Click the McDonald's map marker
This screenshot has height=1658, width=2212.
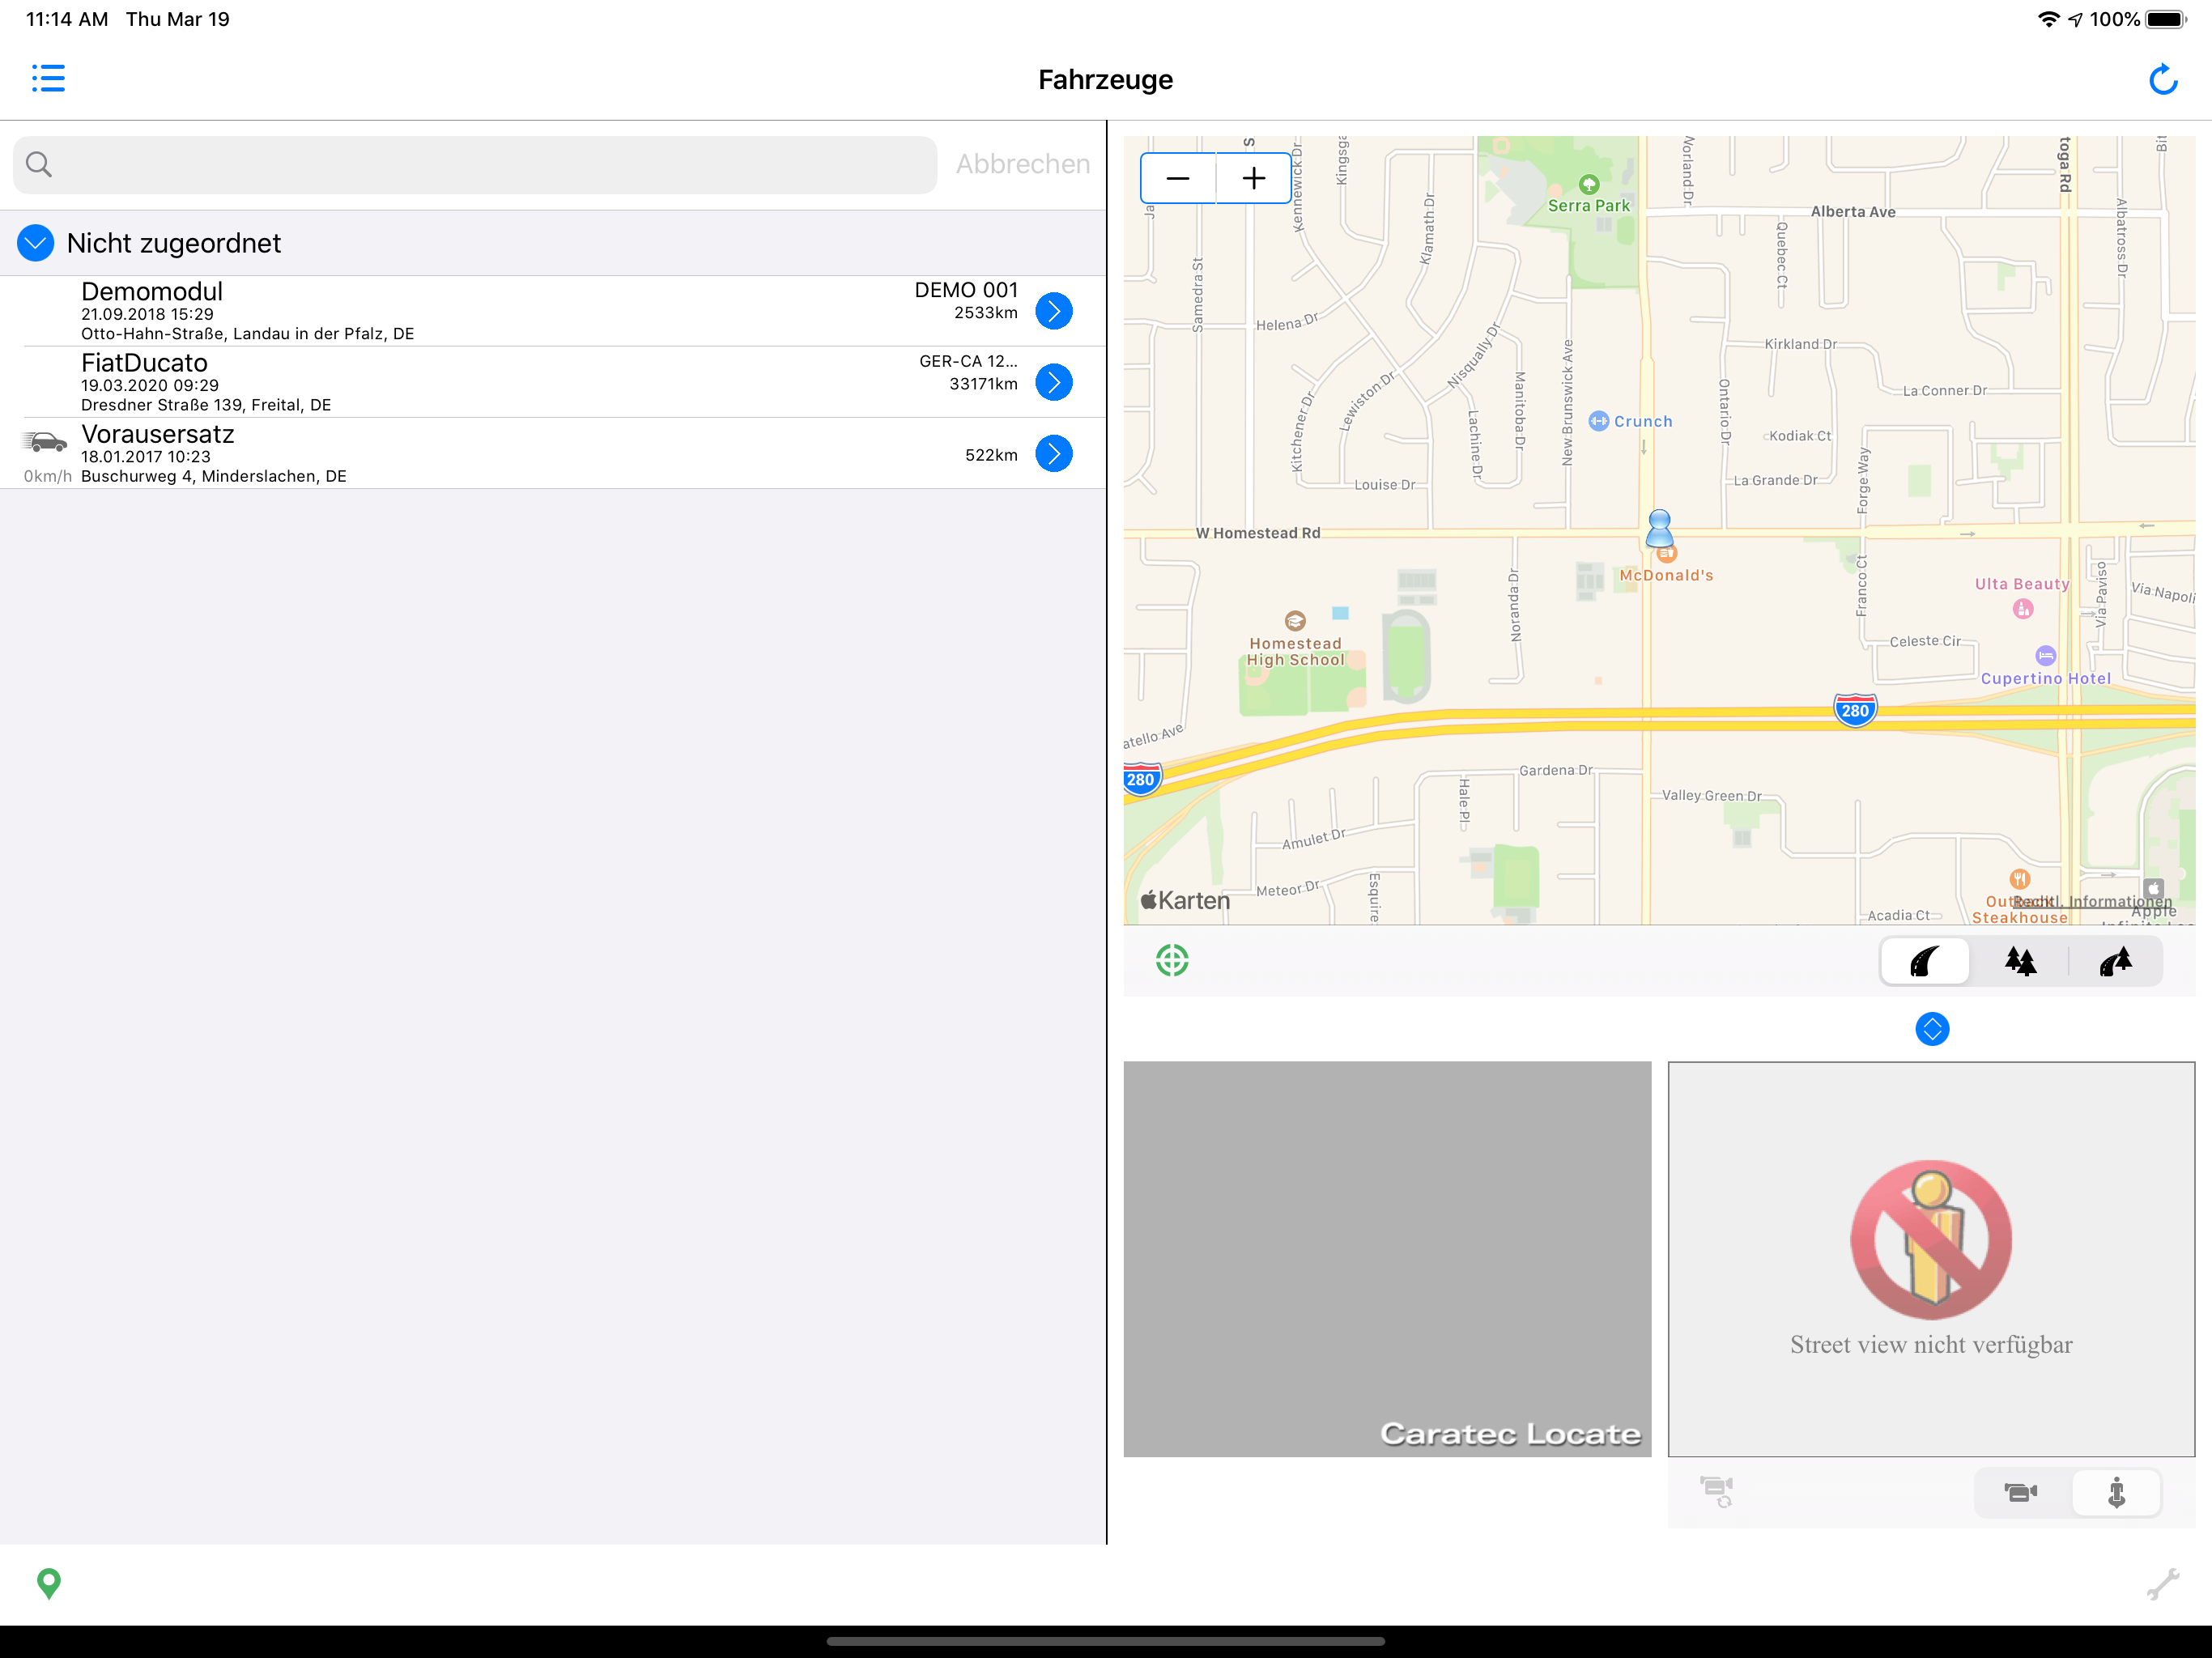1666,554
